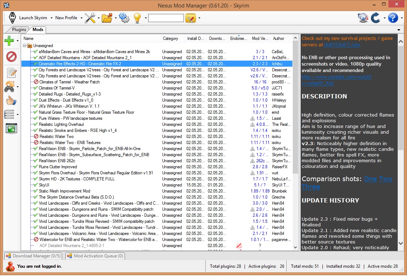This screenshot has height=277, width=407.
Task: Toggle checkmark of Detailed Rugs mod
Action: 36,94
